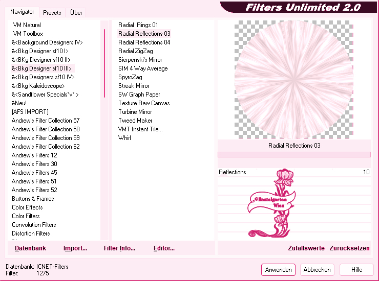379x281 pixels.
Task: Choose Tweed Maker filter
Action: coord(135,121)
